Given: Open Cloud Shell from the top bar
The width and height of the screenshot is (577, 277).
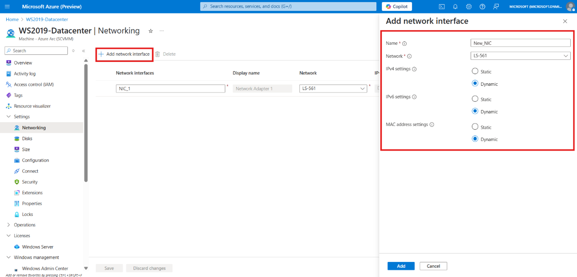Looking at the screenshot, I should click(x=442, y=7).
